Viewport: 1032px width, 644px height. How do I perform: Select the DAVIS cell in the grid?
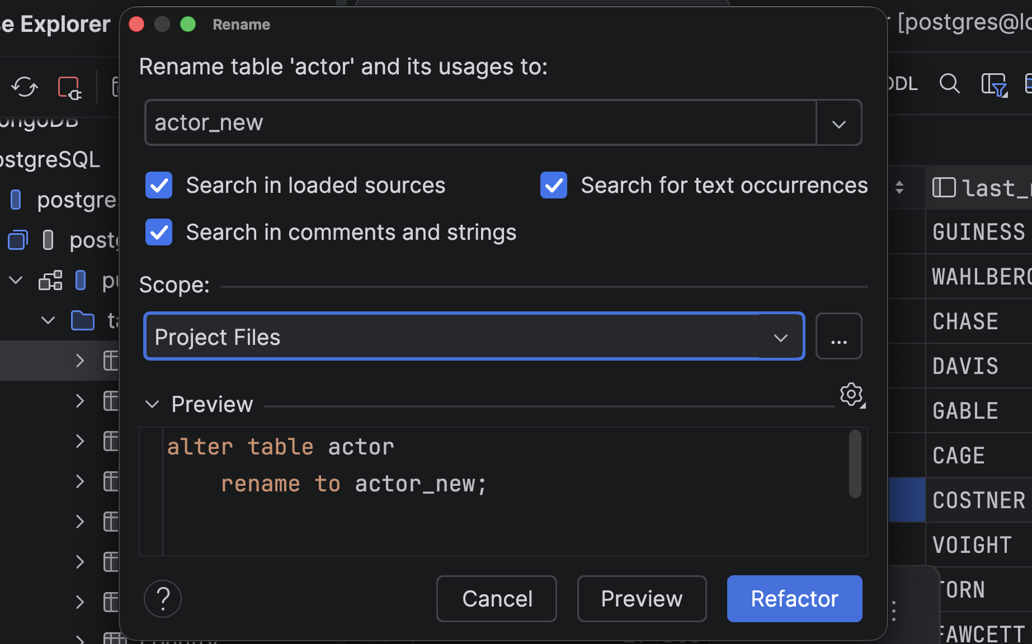[x=979, y=366]
